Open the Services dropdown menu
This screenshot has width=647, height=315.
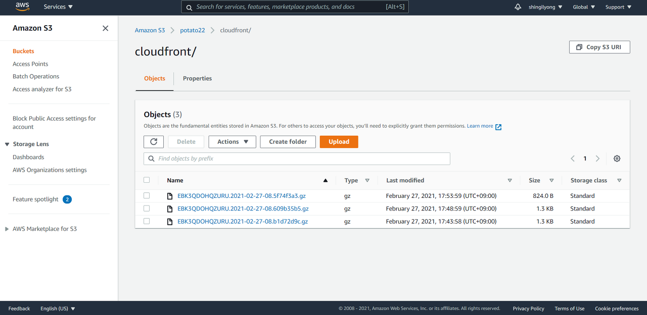[x=58, y=7]
